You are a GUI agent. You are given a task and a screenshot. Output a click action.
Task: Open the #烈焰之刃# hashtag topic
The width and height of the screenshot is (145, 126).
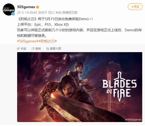[47, 41]
